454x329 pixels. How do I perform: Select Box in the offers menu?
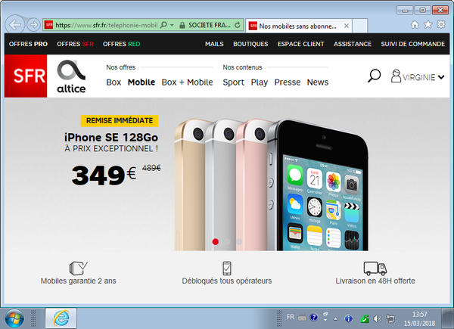pos(113,82)
